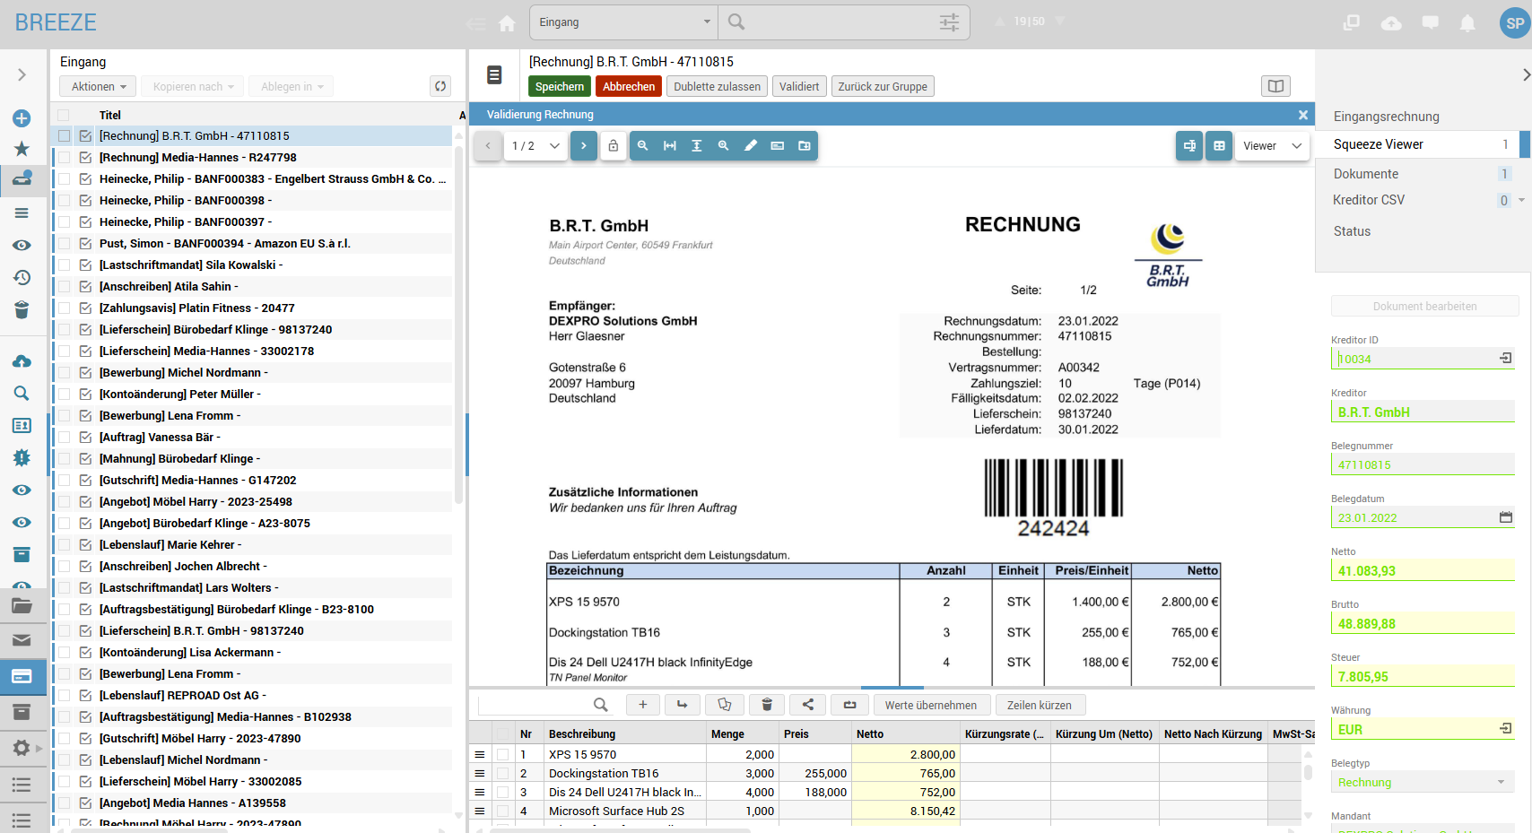Viewport: 1532px width, 833px height.
Task: Open the Kreditor CSV tab
Action: (1368, 200)
